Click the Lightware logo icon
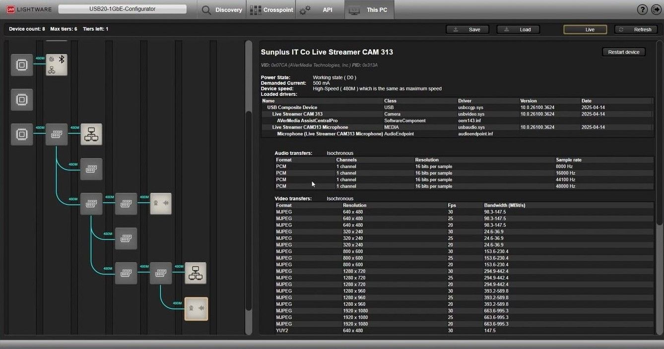The width and height of the screenshot is (664, 349). coord(9,9)
